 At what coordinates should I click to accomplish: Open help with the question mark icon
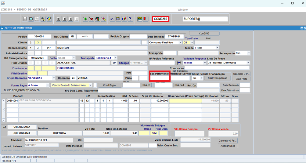point(130,19)
